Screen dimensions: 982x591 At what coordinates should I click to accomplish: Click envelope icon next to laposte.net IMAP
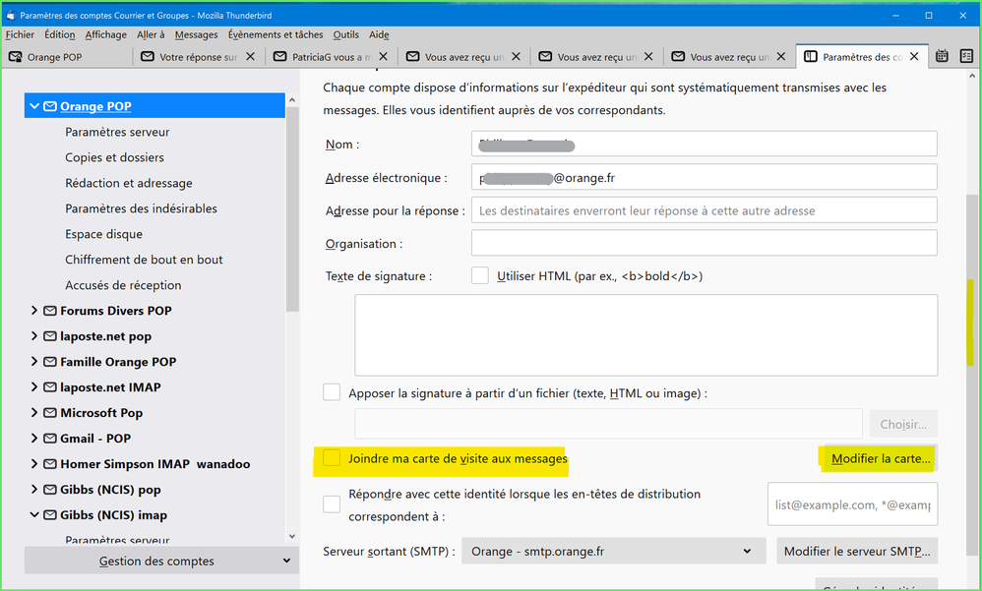point(49,387)
